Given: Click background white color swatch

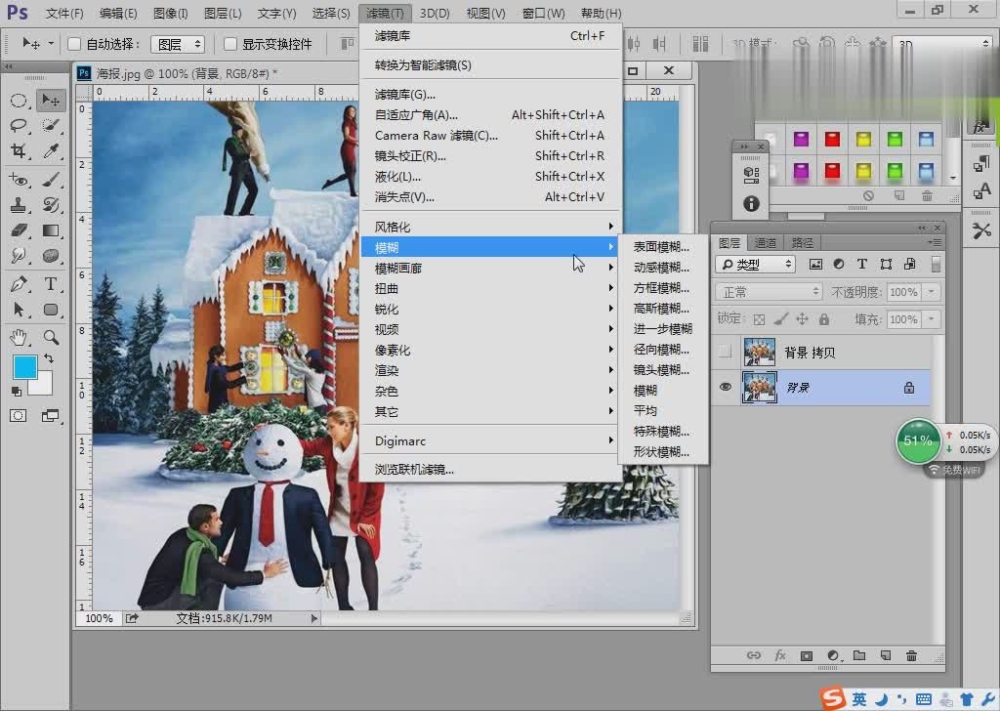Looking at the screenshot, I should tap(41, 385).
